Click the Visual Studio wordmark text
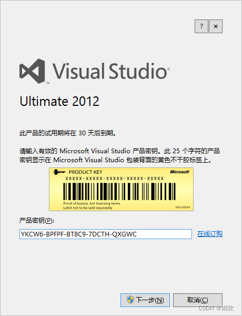 [111, 71]
